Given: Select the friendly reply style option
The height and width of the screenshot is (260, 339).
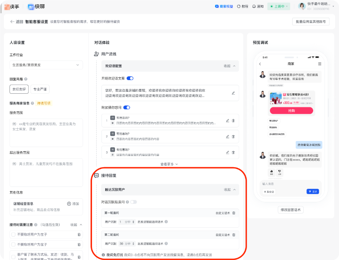Looking at the screenshot, I should [19, 89].
